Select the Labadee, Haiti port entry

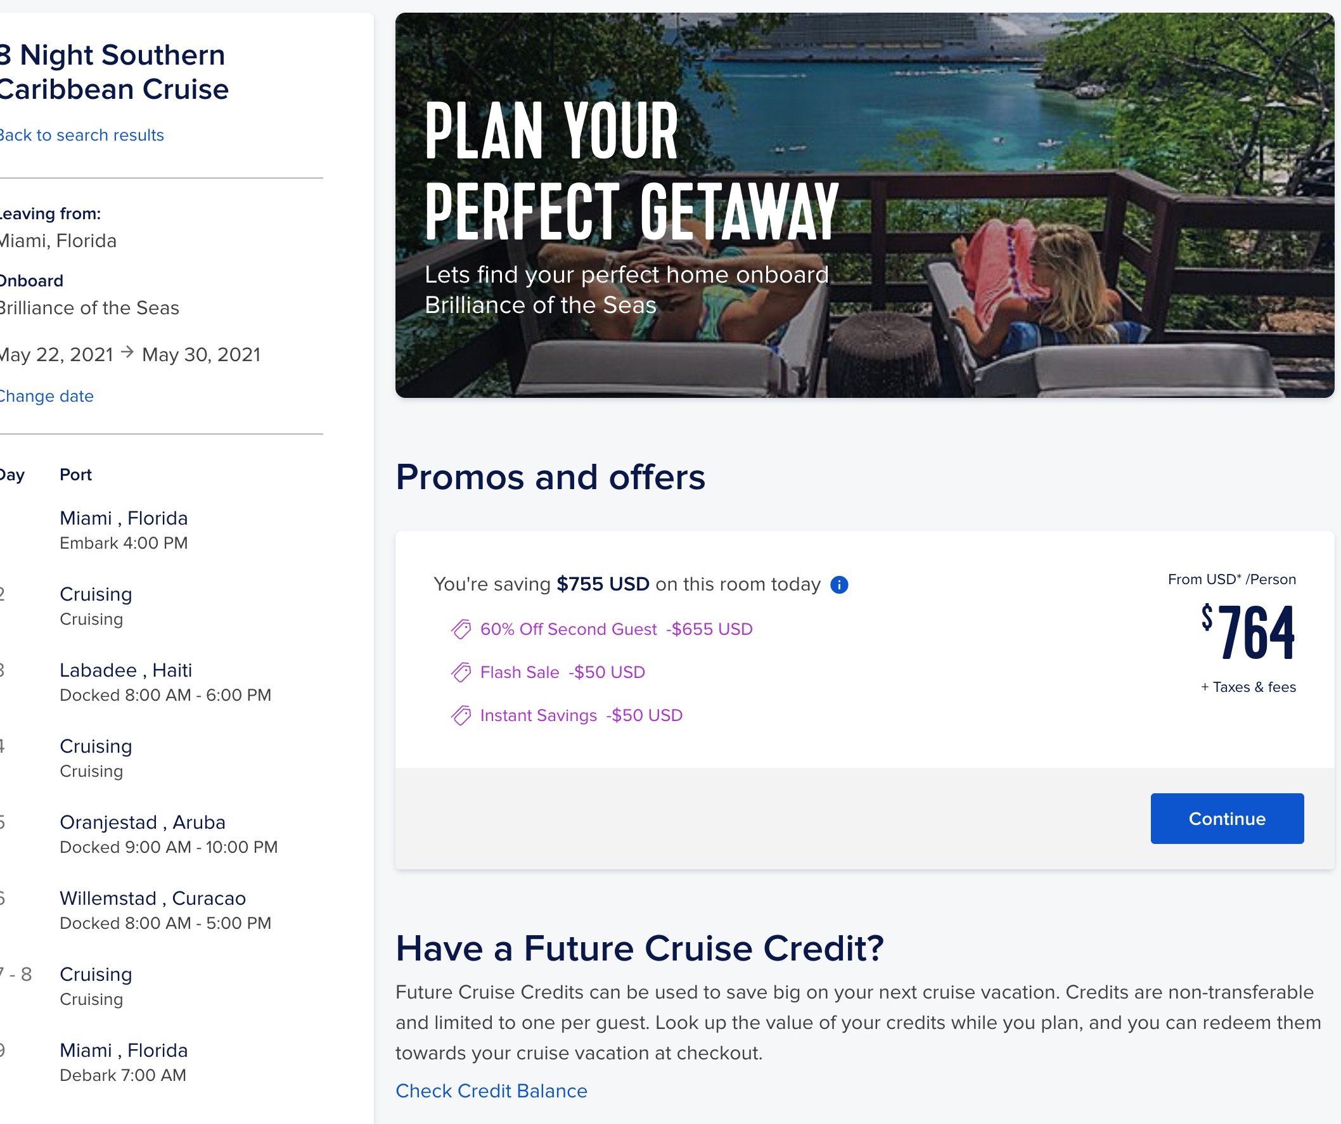point(165,682)
